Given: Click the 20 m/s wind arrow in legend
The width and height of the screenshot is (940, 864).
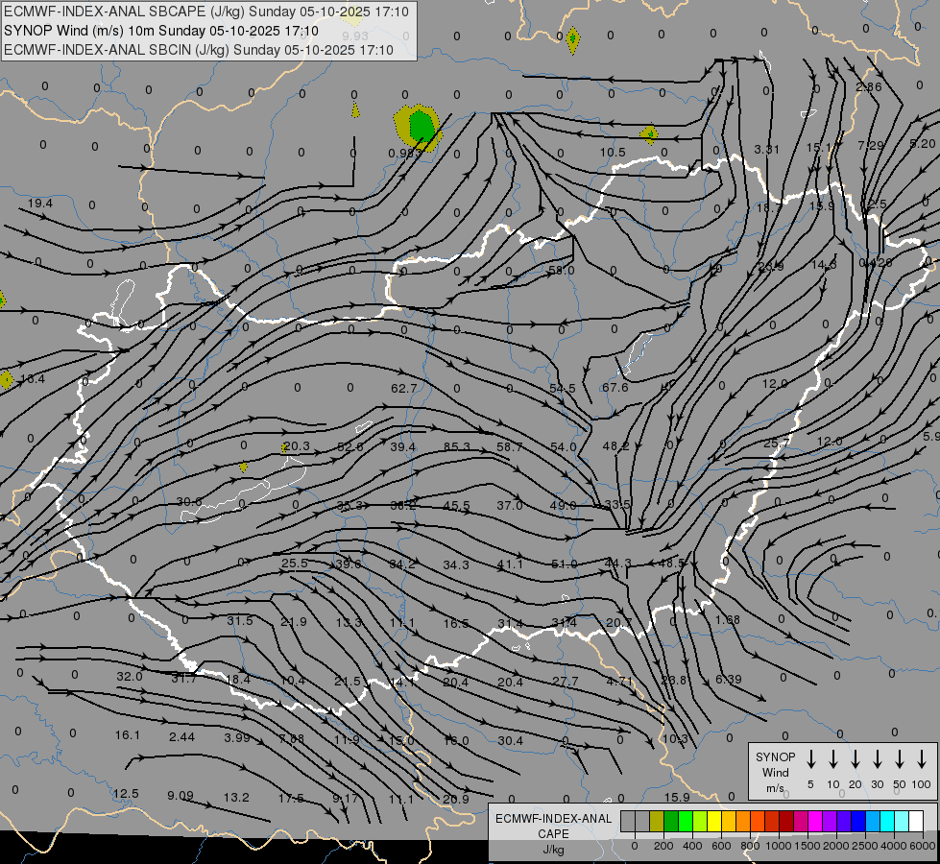Looking at the screenshot, I should pos(855,759).
